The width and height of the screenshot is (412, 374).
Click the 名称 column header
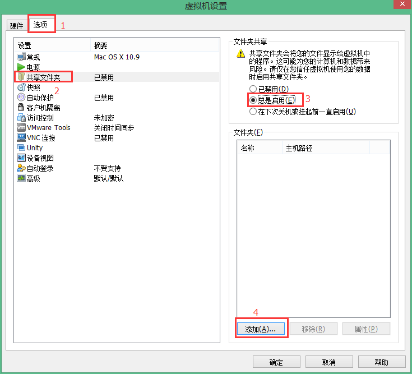click(x=260, y=148)
